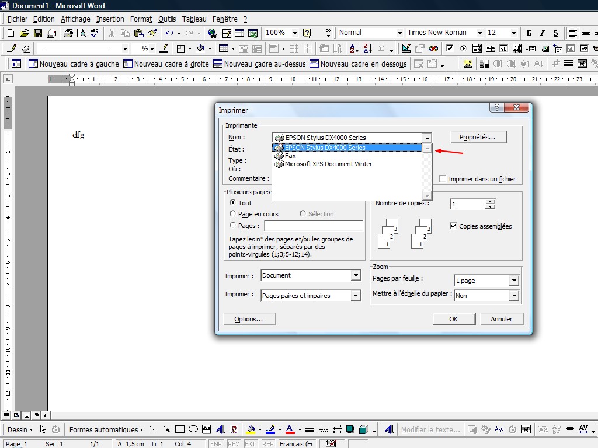Select the arrow line drawing tool
This screenshot has height=448, width=598.
tap(166, 429)
